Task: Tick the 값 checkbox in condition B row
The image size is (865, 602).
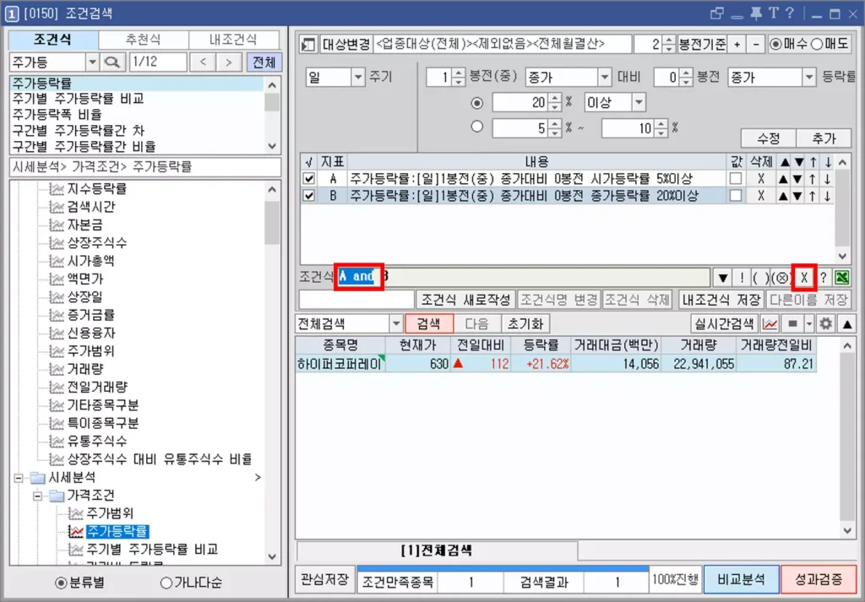Action: click(x=735, y=195)
